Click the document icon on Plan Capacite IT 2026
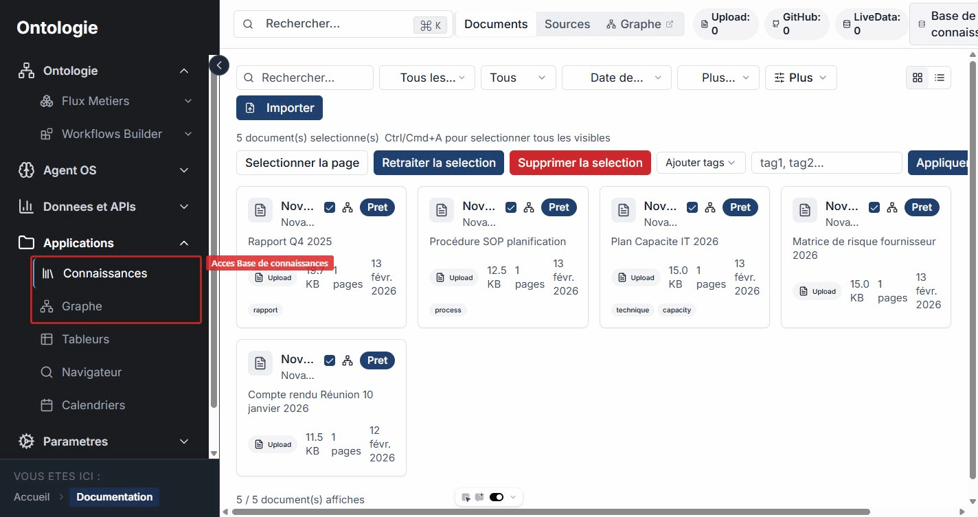The height and width of the screenshot is (517, 978). click(623, 209)
